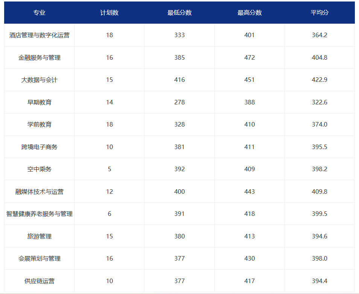This screenshot has width=359, height=294.
Task: Click average score 364.2
Action: tap(319, 35)
